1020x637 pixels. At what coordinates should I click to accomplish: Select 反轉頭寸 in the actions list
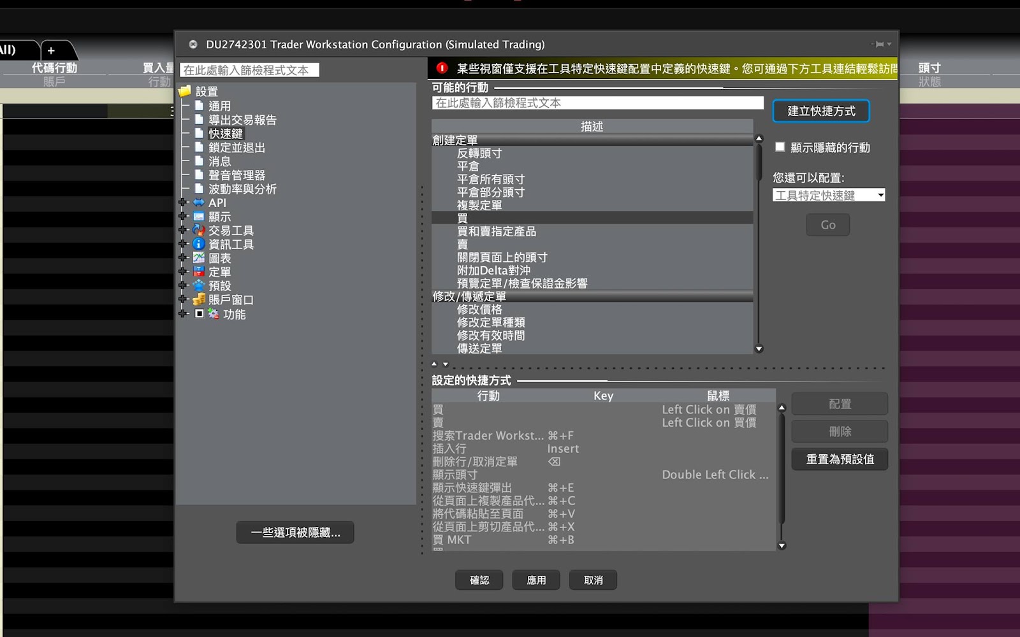pos(592,153)
